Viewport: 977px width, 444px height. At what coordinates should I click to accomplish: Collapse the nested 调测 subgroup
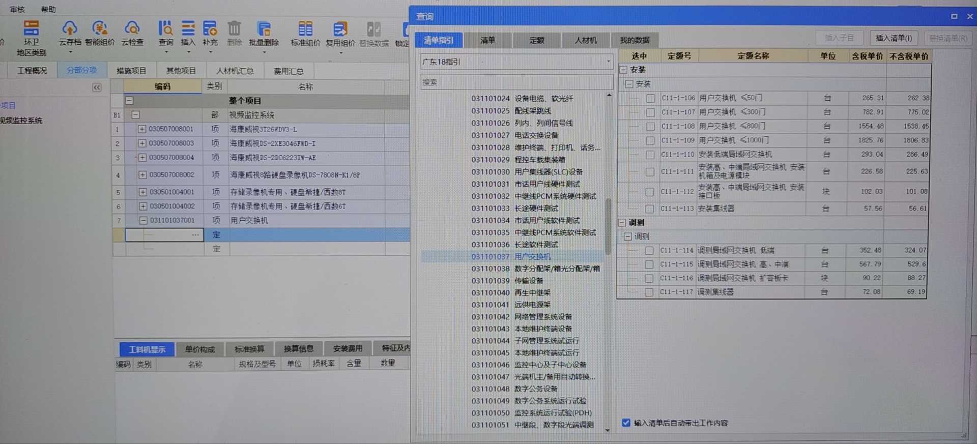pyautogui.click(x=628, y=236)
